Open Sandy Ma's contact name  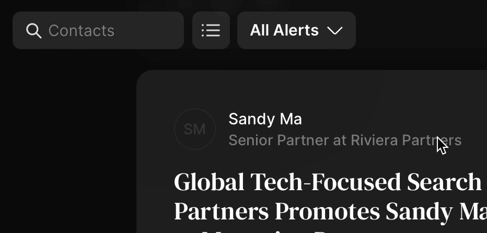(x=265, y=119)
